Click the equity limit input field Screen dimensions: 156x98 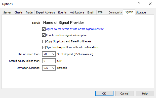click(49, 61)
